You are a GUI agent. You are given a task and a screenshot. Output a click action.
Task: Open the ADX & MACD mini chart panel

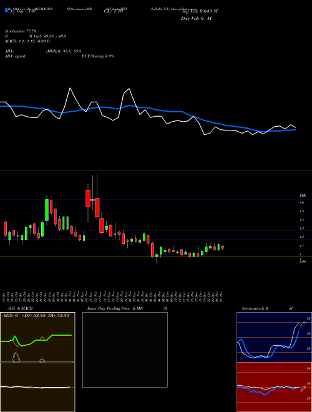pos(37,362)
